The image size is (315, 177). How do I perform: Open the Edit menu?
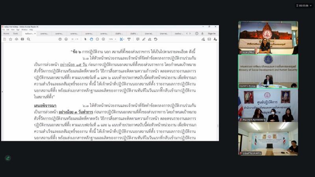pos(8,30)
